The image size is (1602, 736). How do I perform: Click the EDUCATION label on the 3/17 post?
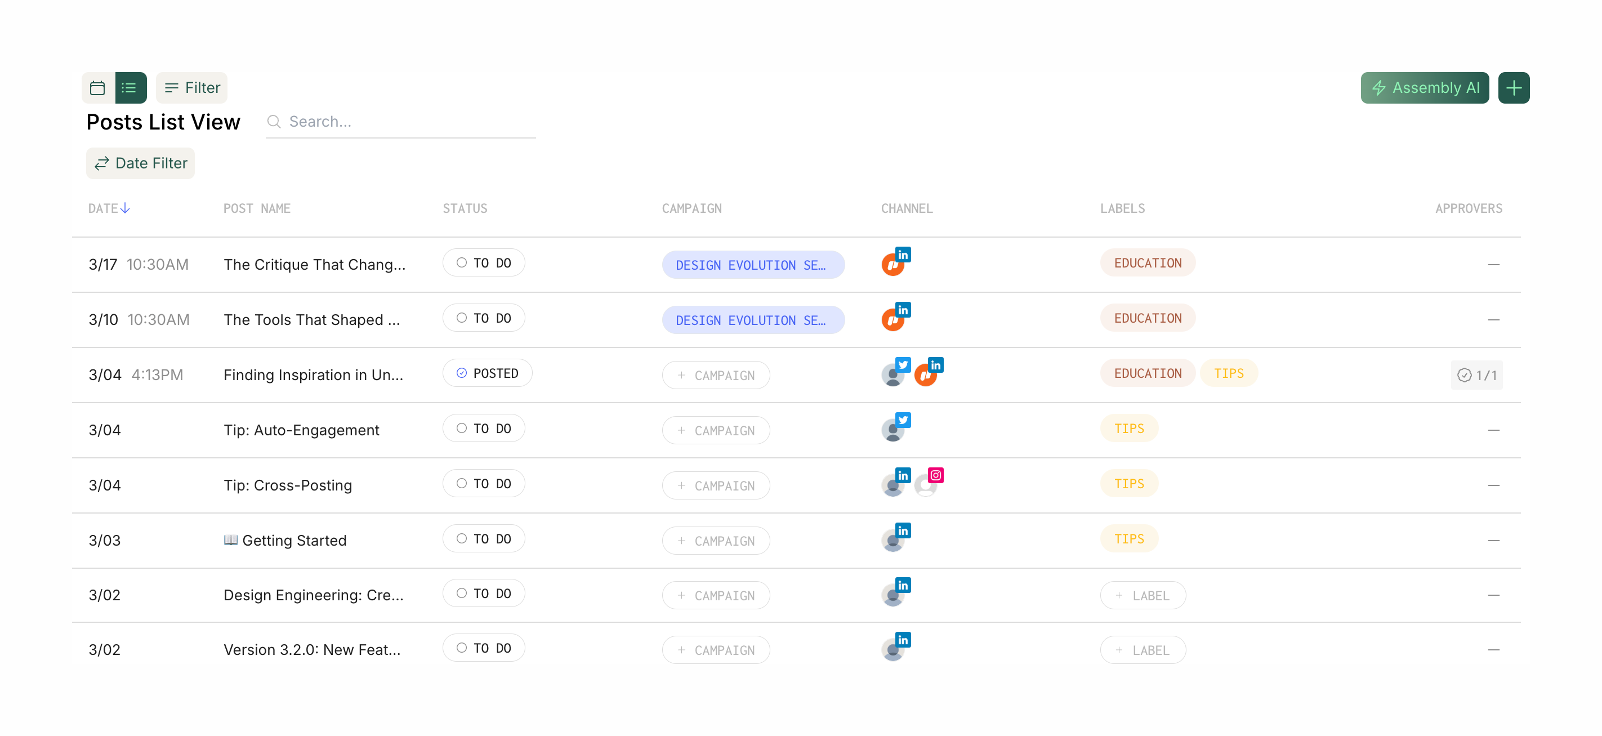coord(1148,262)
